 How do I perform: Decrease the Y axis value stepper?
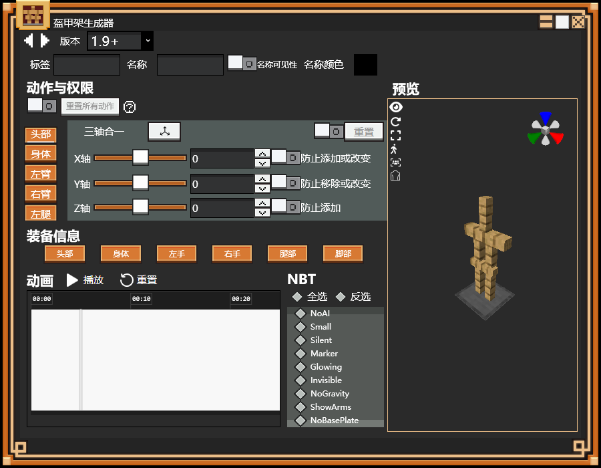tap(262, 189)
